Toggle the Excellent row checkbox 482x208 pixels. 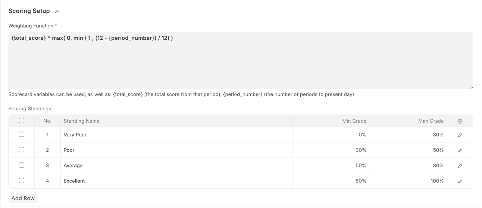point(21,180)
